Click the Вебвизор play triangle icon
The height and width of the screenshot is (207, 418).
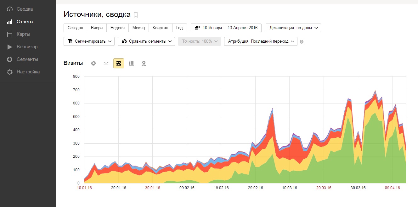[10, 47]
